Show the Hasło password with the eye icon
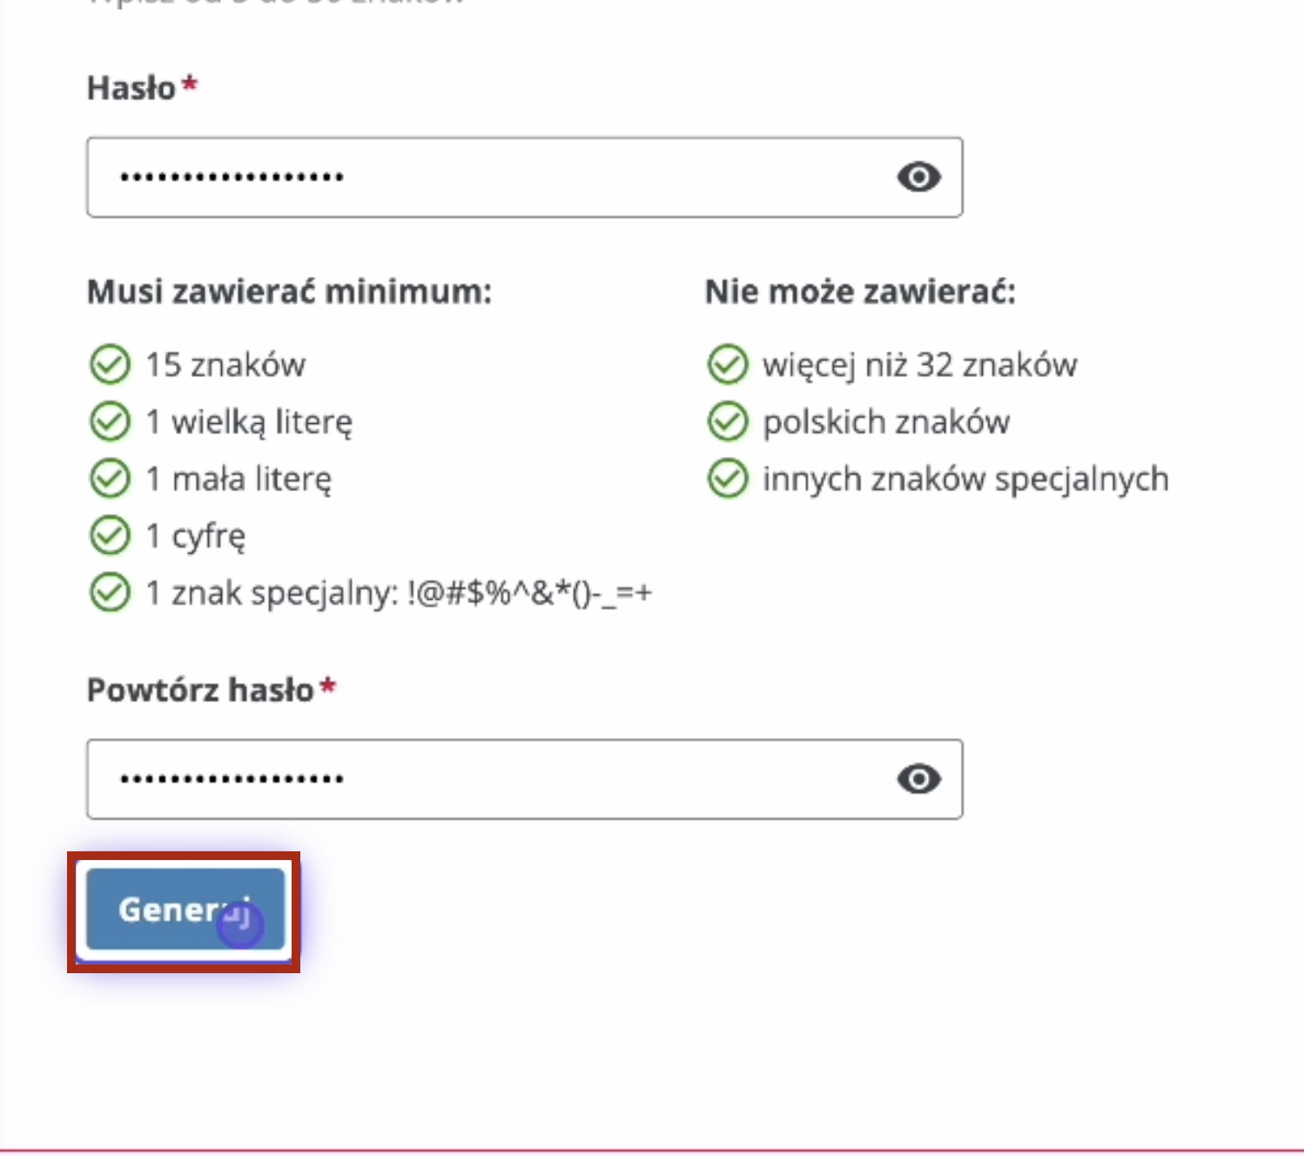Screen dimensions: 1304x1156 click(918, 178)
